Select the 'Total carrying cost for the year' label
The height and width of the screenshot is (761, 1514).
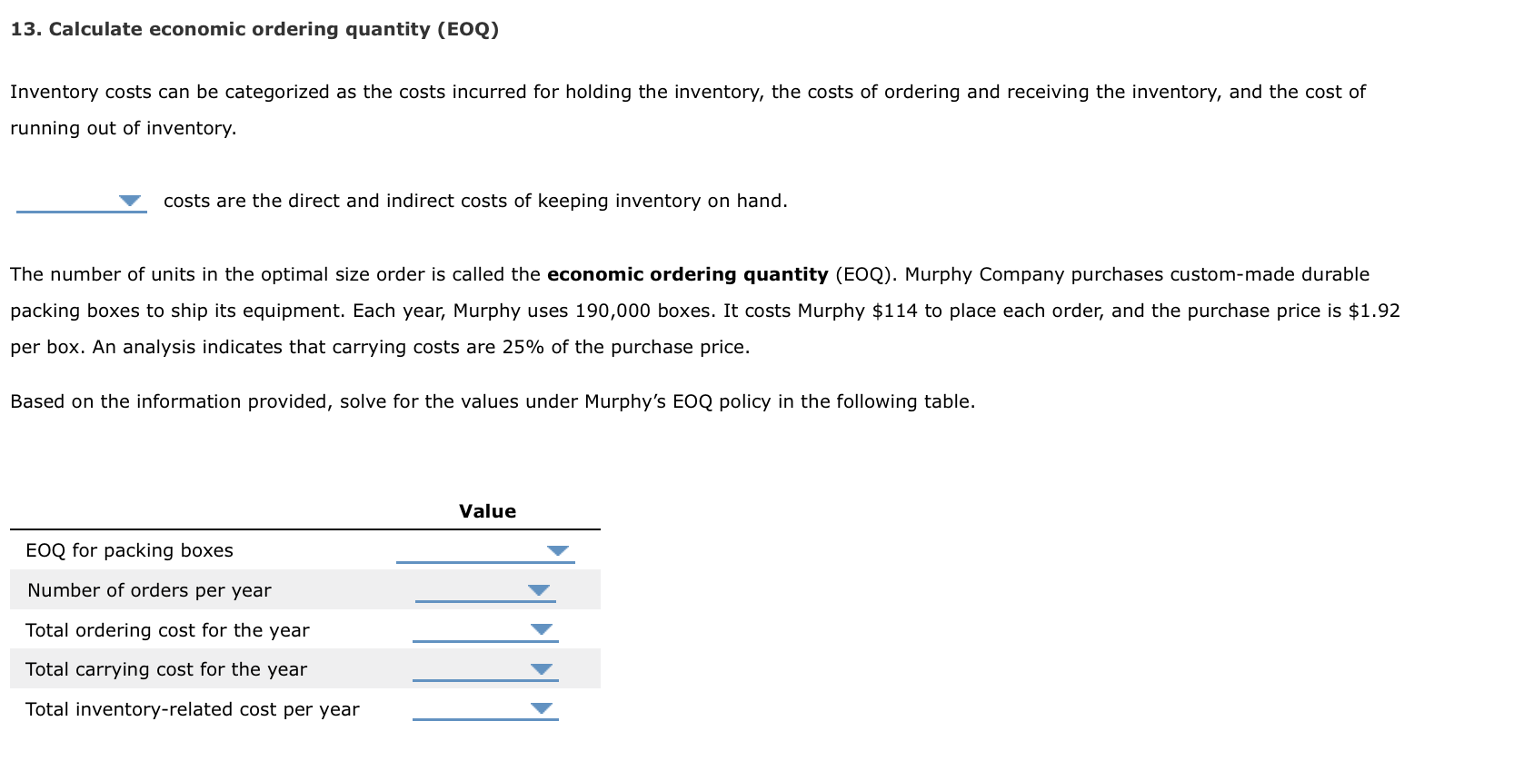[x=167, y=669]
